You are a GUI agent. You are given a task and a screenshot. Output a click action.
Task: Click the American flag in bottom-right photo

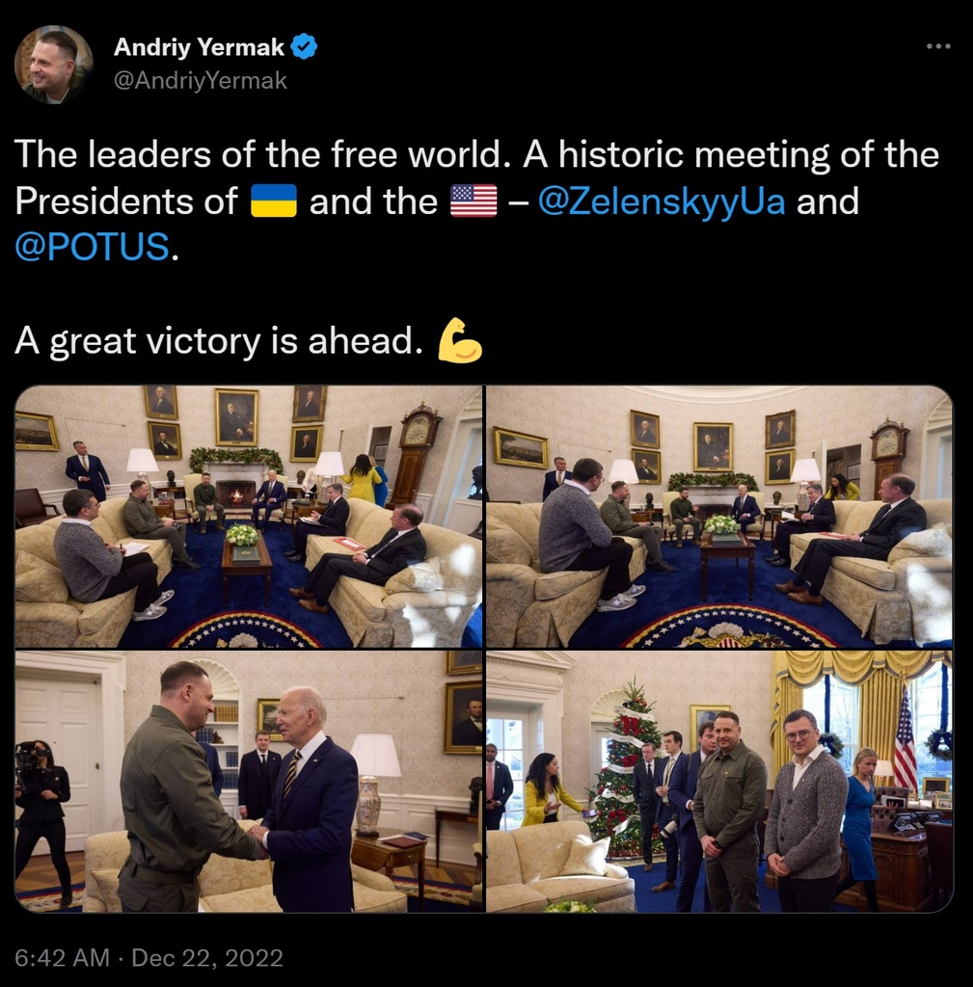(x=905, y=740)
